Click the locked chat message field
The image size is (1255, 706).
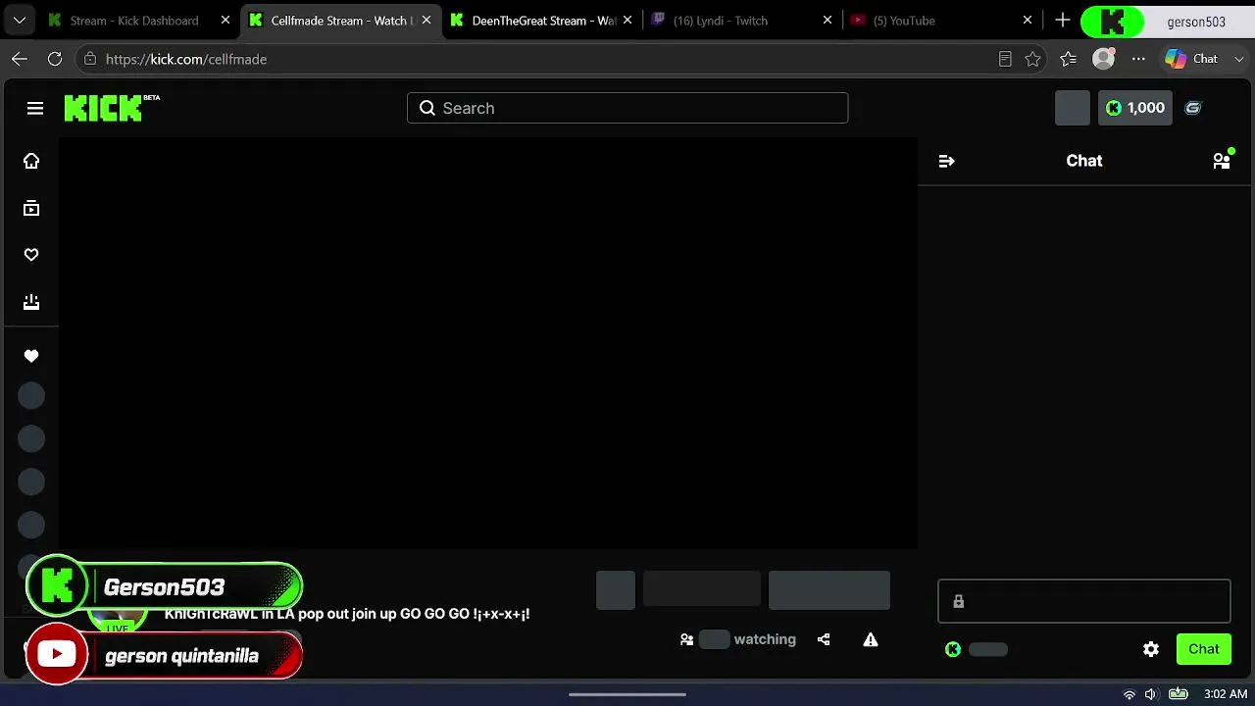pyautogui.click(x=1083, y=601)
